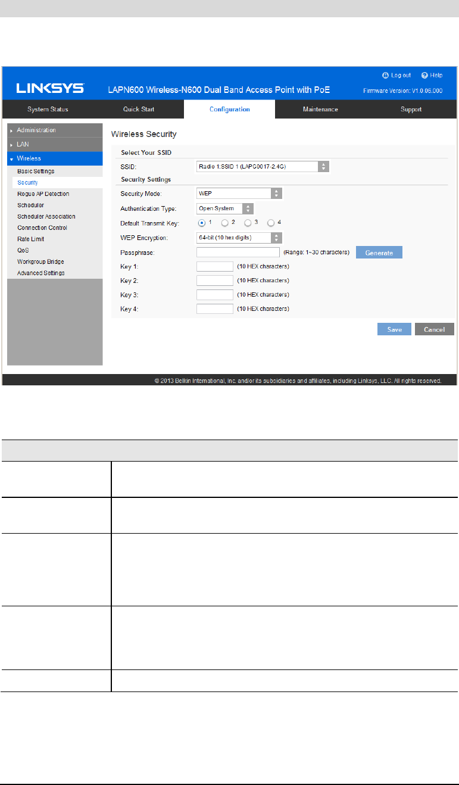Click the Wireless Security heading
The height and width of the screenshot is (785, 459).
coord(144,135)
